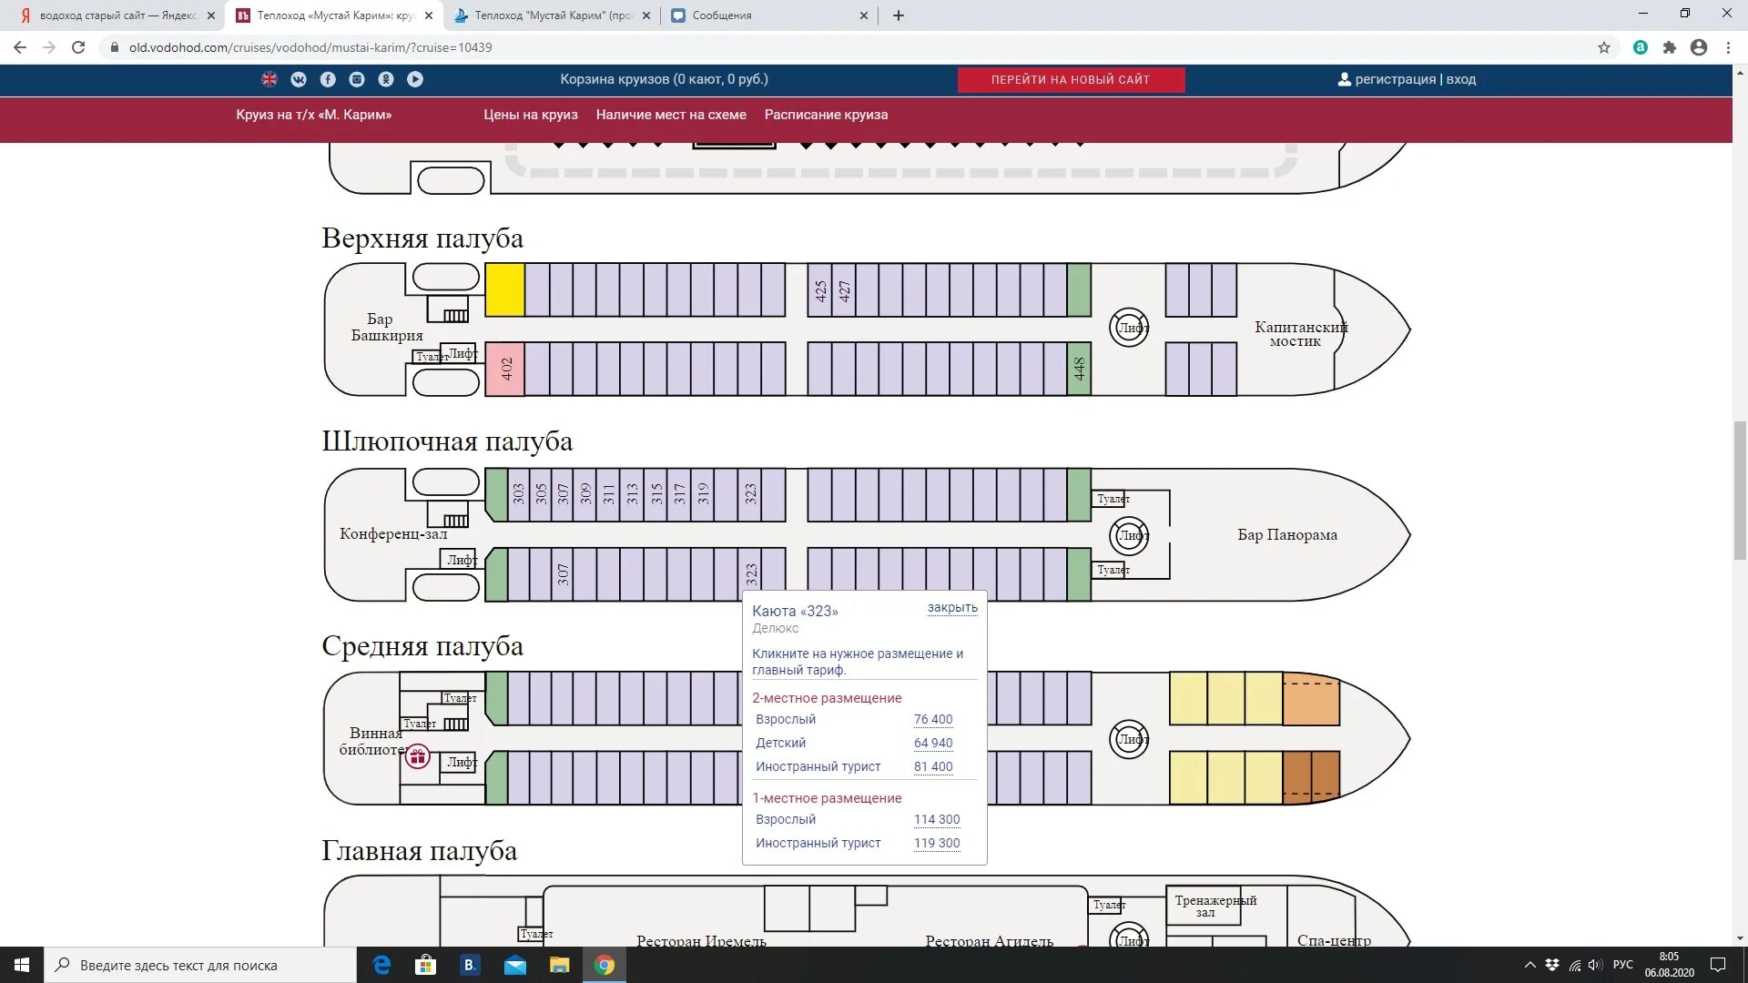The width and height of the screenshot is (1748, 983).
Task: Click the UK flag language icon
Action: [x=269, y=79]
